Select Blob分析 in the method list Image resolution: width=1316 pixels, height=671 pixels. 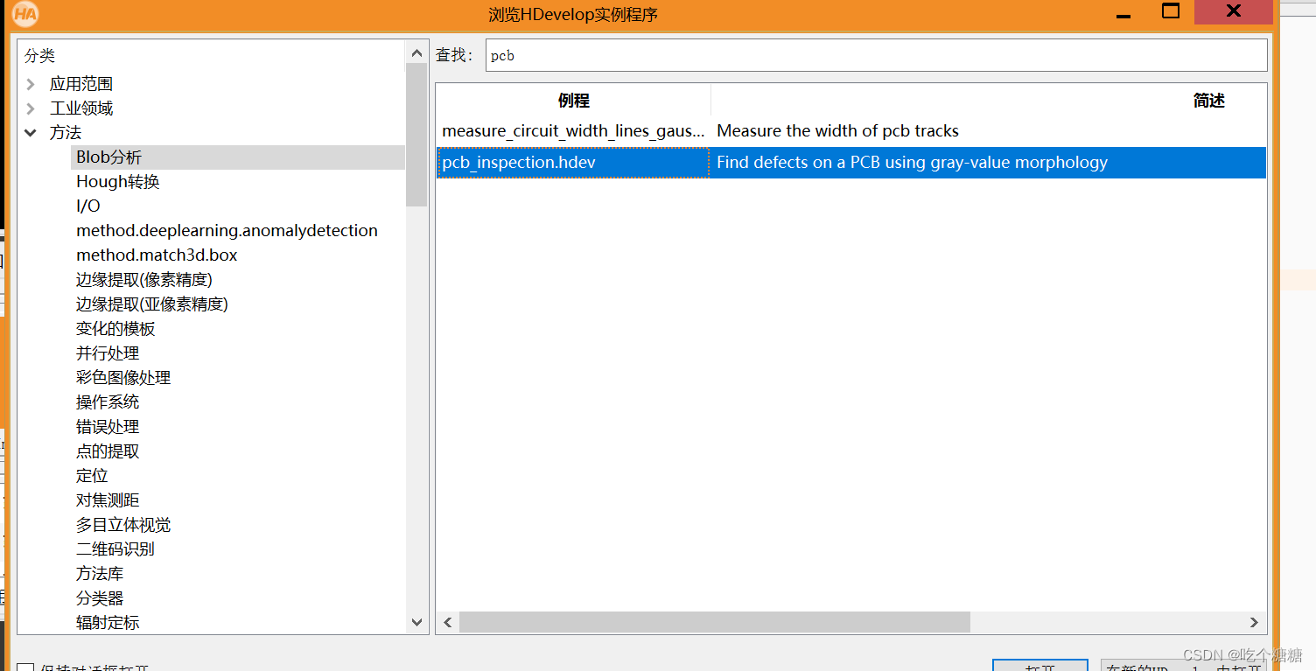[108, 157]
